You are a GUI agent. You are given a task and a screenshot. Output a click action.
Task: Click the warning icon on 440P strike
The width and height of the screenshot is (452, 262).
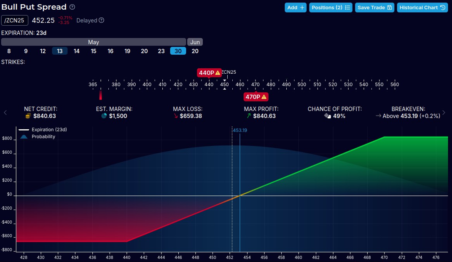(218, 73)
